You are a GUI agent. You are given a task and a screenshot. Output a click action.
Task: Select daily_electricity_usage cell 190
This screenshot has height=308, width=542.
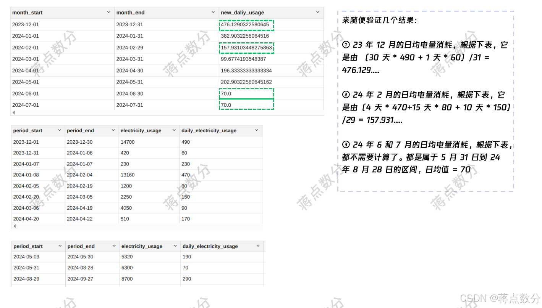(x=222, y=257)
